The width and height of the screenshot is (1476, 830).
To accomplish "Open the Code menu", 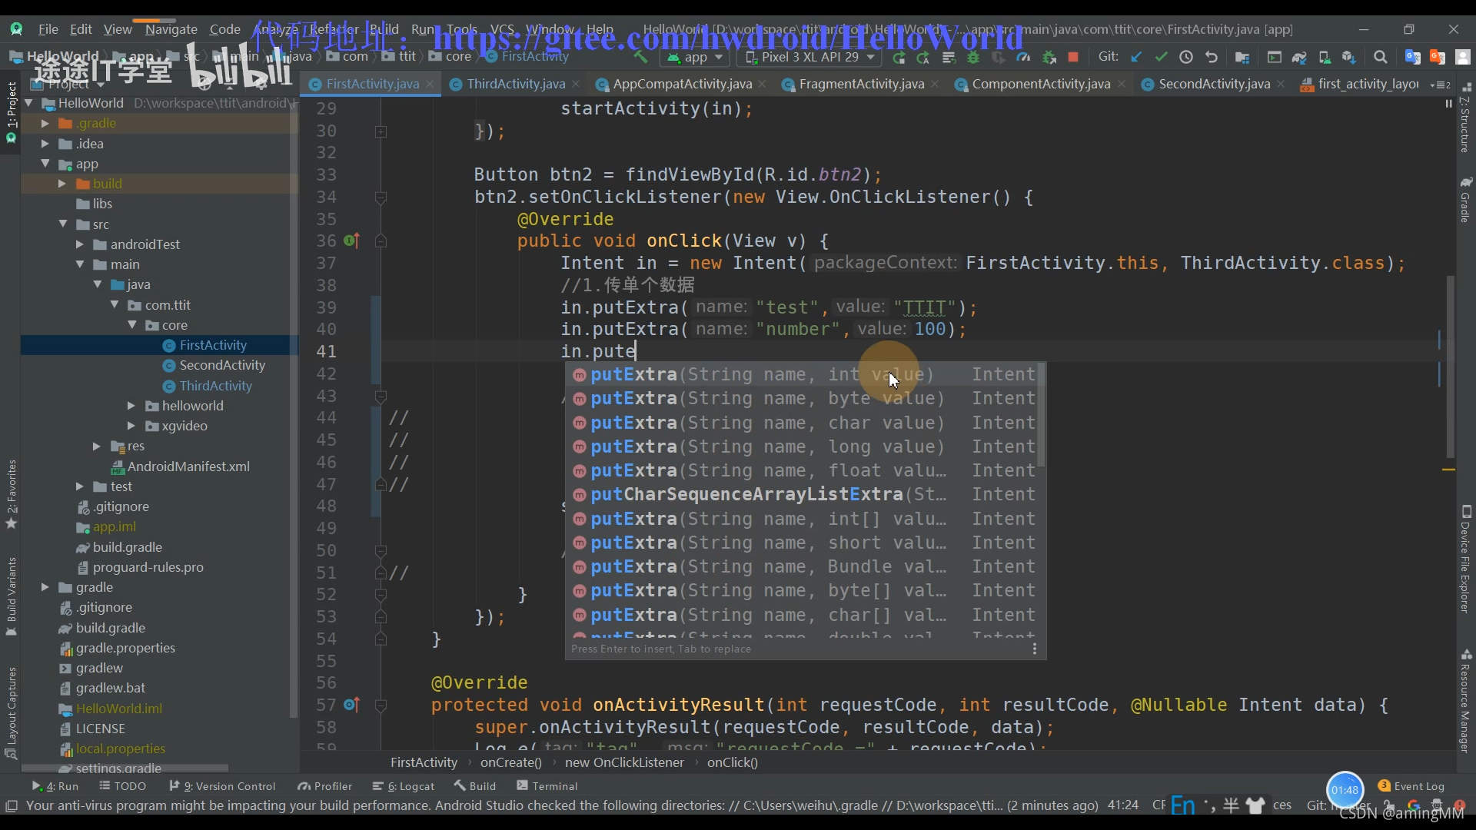I will tap(224, 29).
